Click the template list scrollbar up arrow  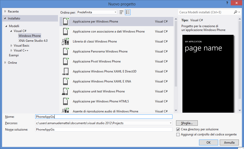coord(176,19)
